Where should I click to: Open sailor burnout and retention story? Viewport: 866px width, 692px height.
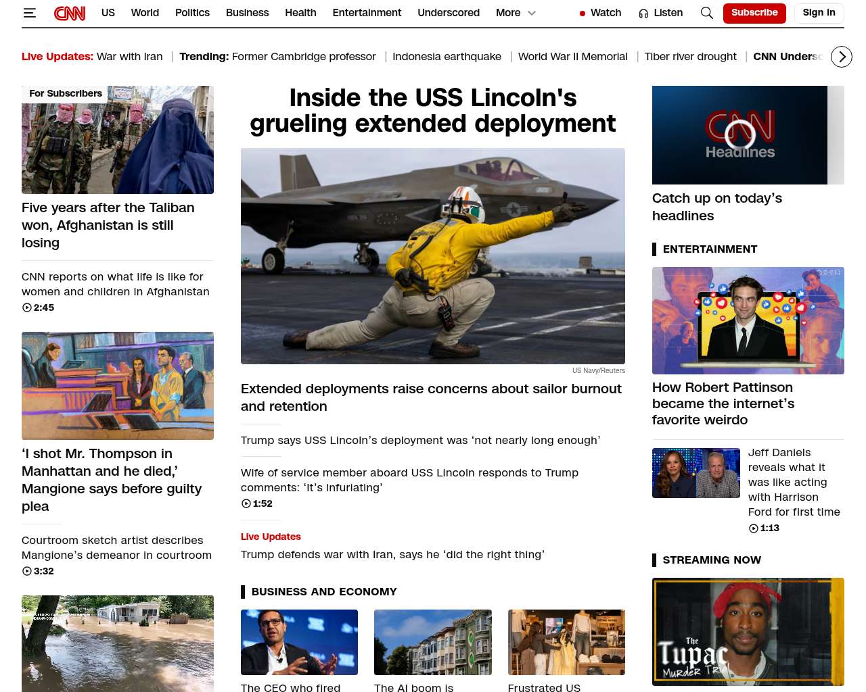point(431,397)
